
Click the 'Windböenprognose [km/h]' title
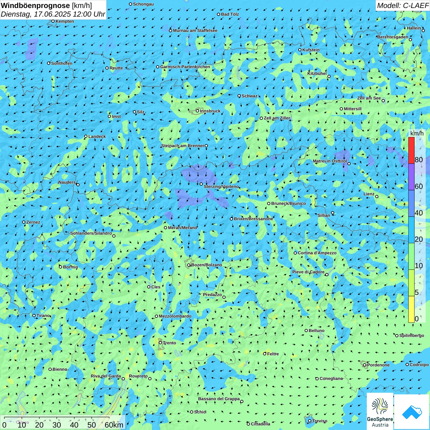pyautogui.click(x=46, y=6)
